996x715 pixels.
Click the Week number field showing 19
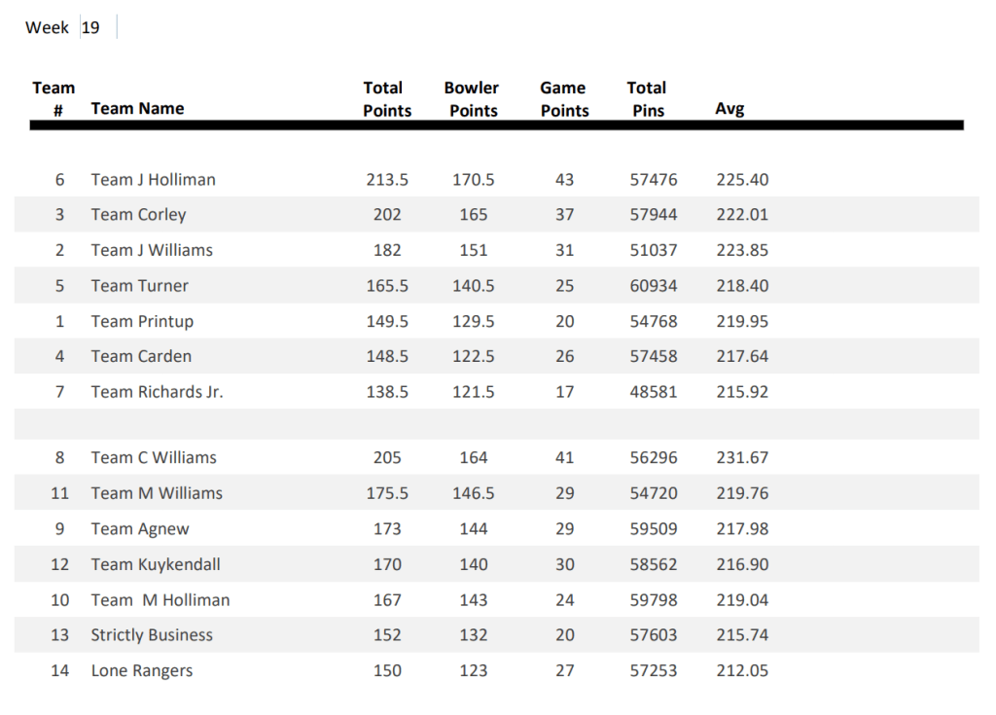pos(91,27)
